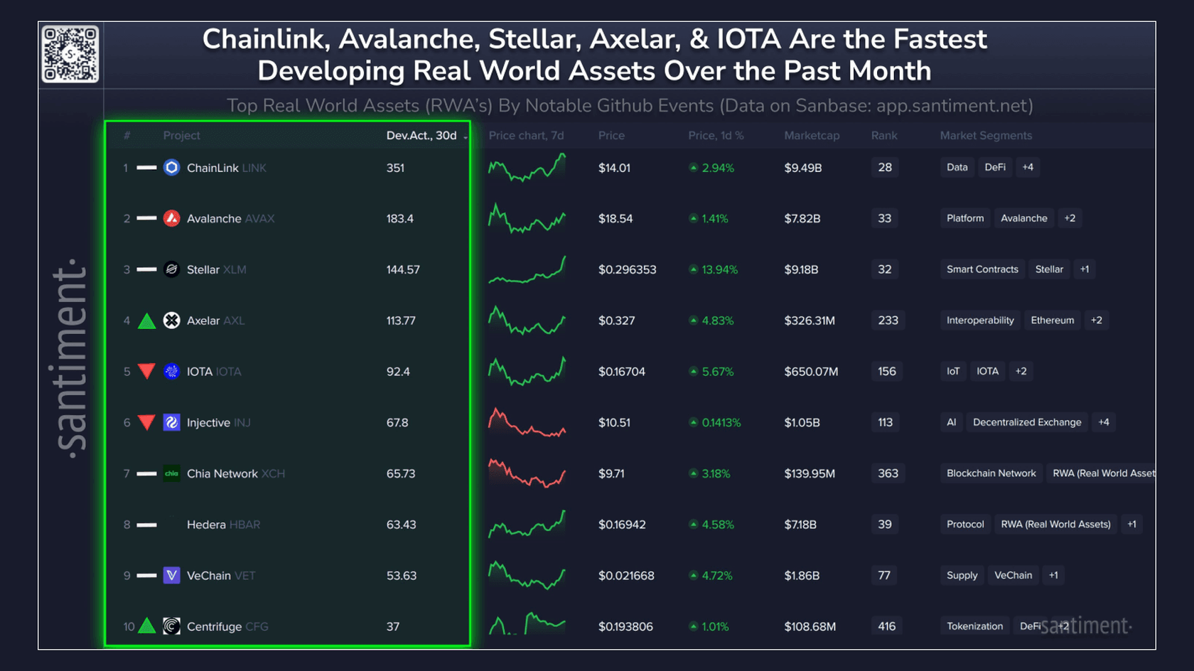Click the Price chart, 7d header
1194x671 pixels.
526,135
